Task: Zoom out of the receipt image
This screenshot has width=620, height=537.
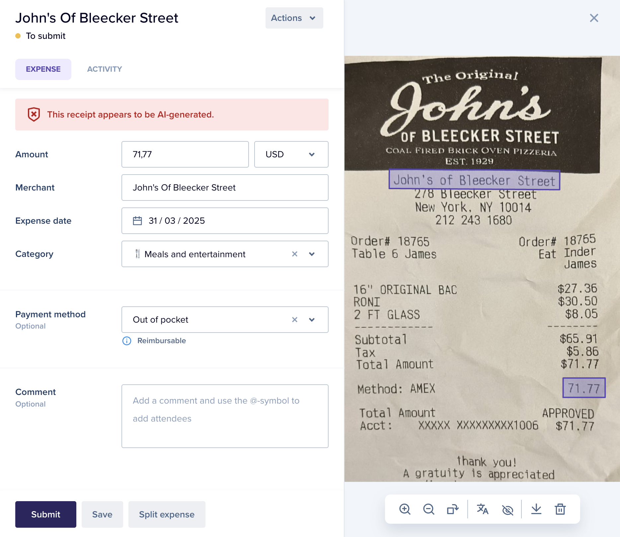Action: [428, 509]
